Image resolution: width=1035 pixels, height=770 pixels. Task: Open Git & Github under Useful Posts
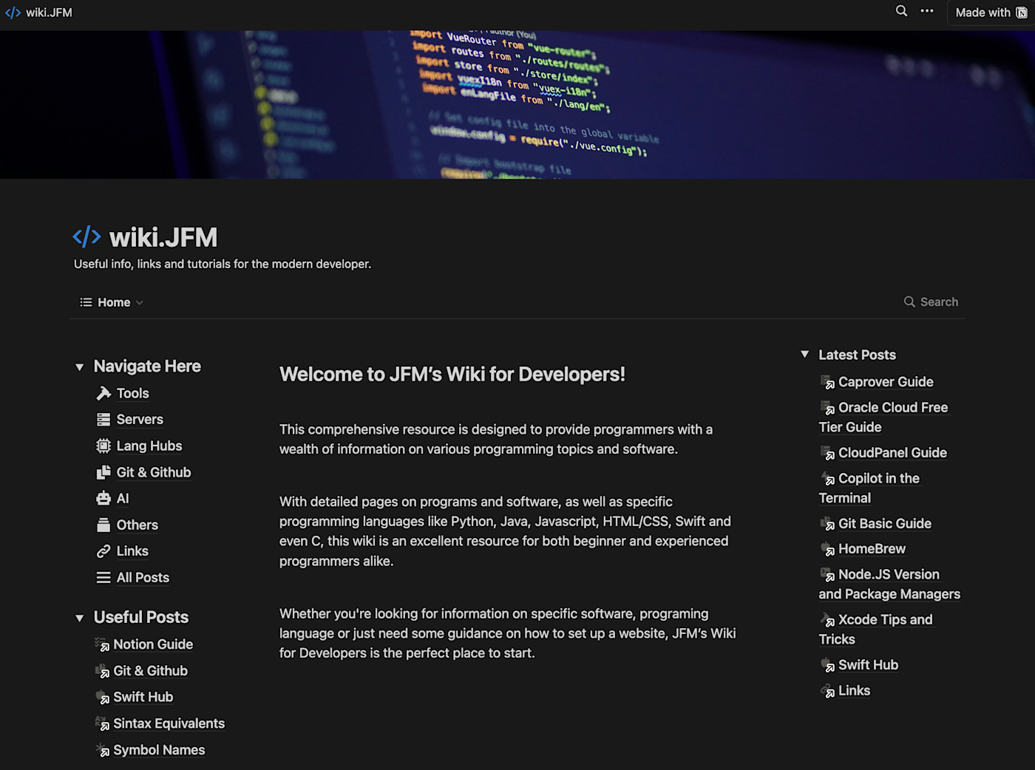[150, 671]
